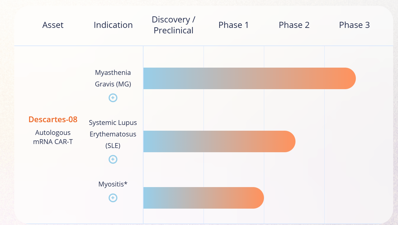This screenshot has height=225, width=398.
Task: Select the Systemic Lupus Erythematosus (SLE) label
Action: pos(113,134)
